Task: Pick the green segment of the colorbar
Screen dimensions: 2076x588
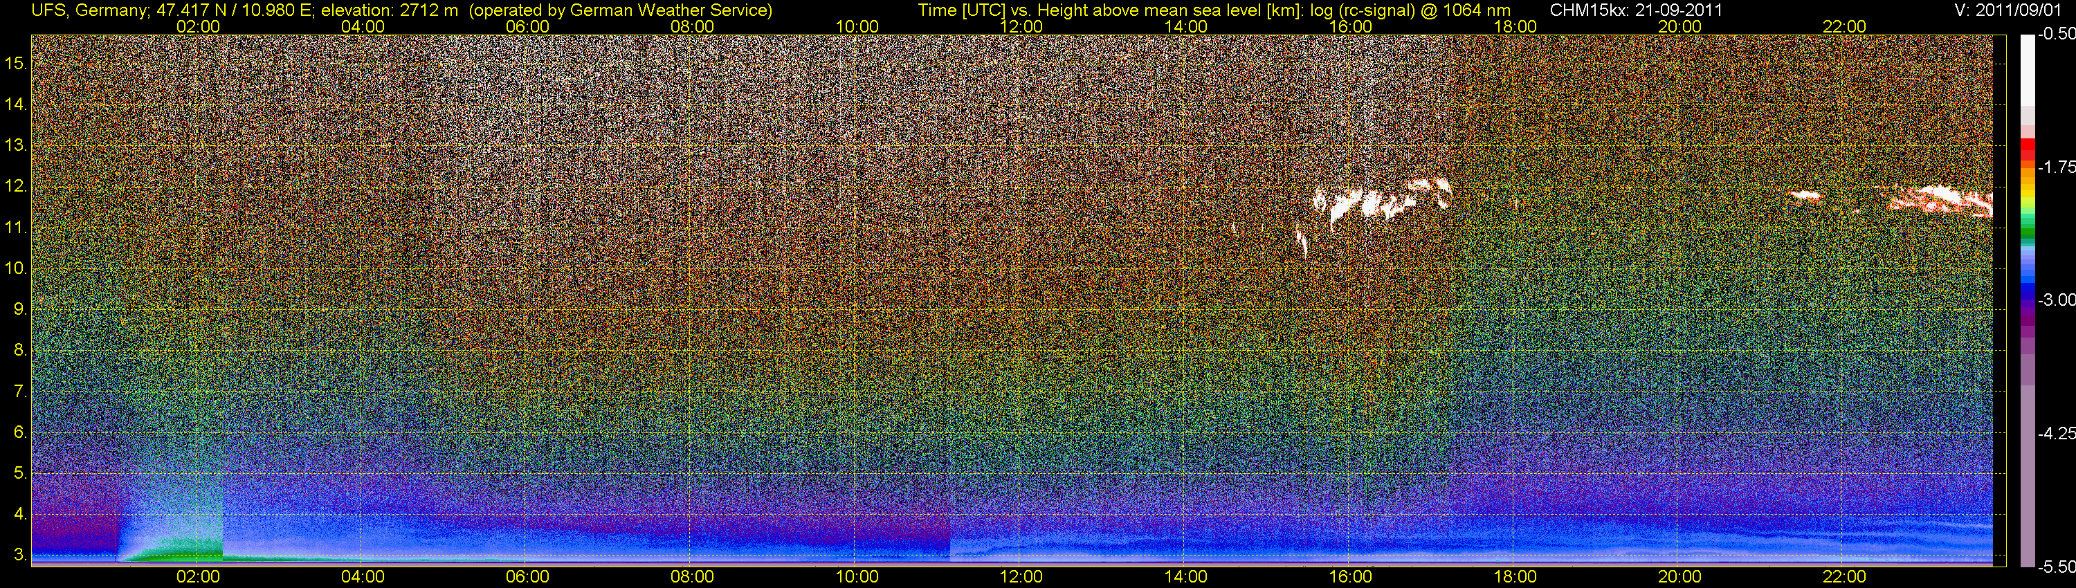Action: pos(2027,230)
